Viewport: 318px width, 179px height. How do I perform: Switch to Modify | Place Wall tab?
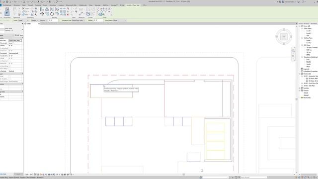[133, 5]
